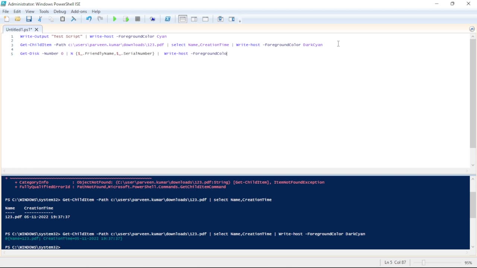Start PowerShell.exe in separate window icon
This screenshot has height=268, width=477.
(x=168, y=19)
